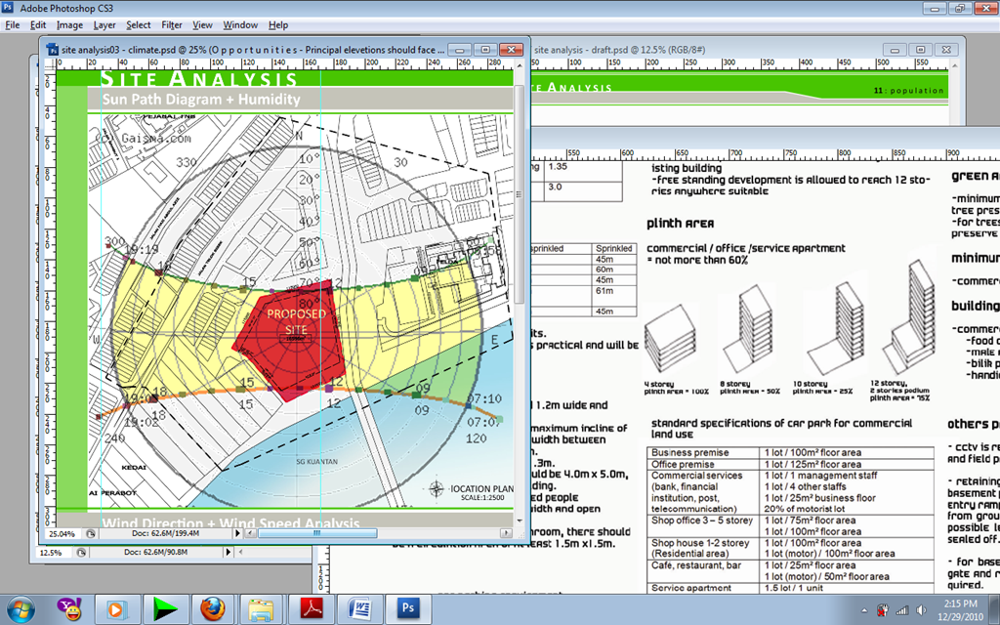Image resolution: width=1000 pixels, height=625 pixels.
Task: Open Adobe Reader from the taskbar
Action: [312, 609]
